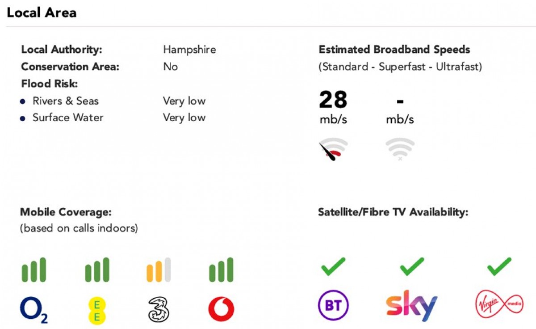Click the green checkmark above Virgin Media
This screenshot has height=329, width=536.
pyautogui.click(x=499, y=266)
